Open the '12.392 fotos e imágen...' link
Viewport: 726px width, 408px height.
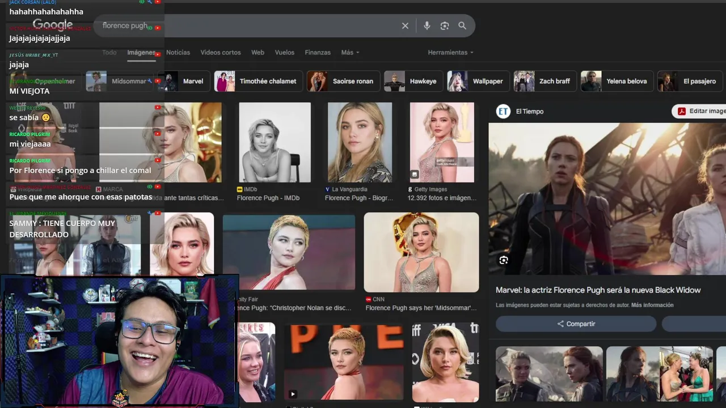click(442, 198)
